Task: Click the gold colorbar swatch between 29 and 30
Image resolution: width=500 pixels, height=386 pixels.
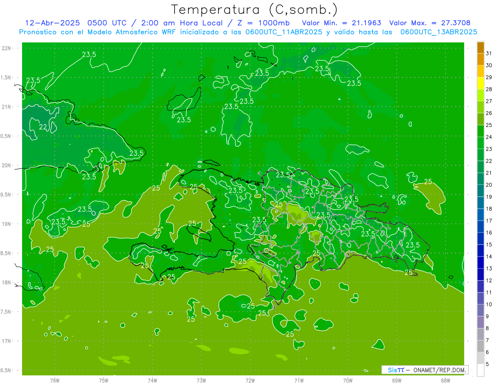Action: (480, 71)
